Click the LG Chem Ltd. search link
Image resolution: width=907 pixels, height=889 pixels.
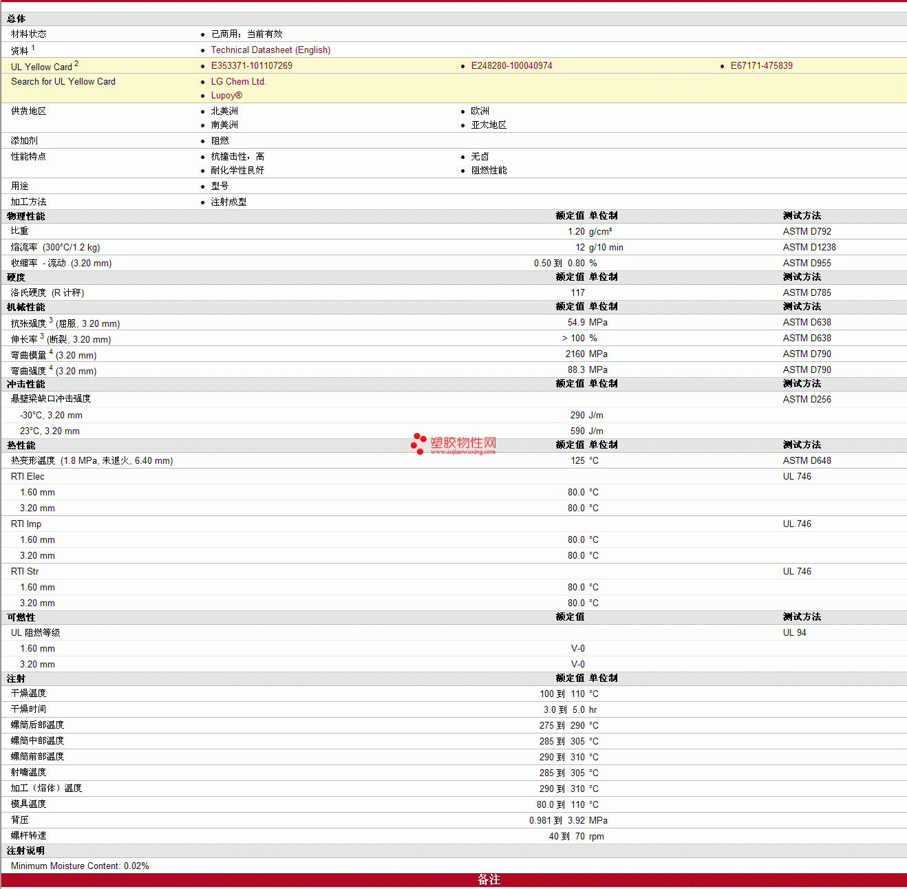click(x=238, y=82)
